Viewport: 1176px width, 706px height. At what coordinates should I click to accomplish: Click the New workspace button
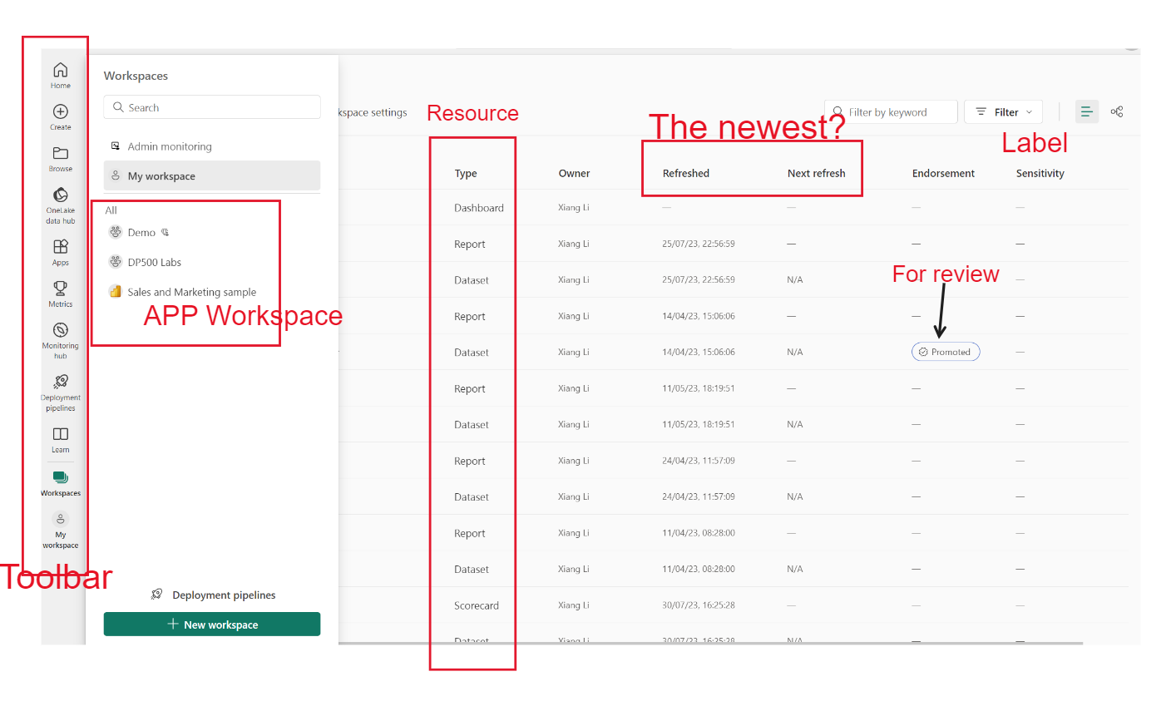click(x=212, y=625)
